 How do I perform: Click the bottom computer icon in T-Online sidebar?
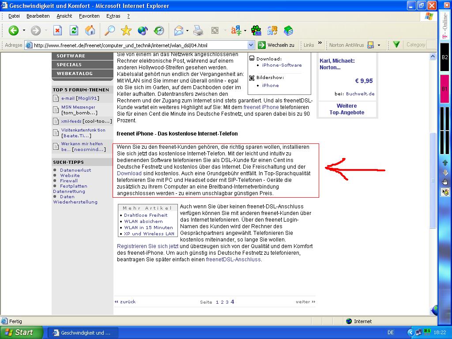tap(445, 192)
